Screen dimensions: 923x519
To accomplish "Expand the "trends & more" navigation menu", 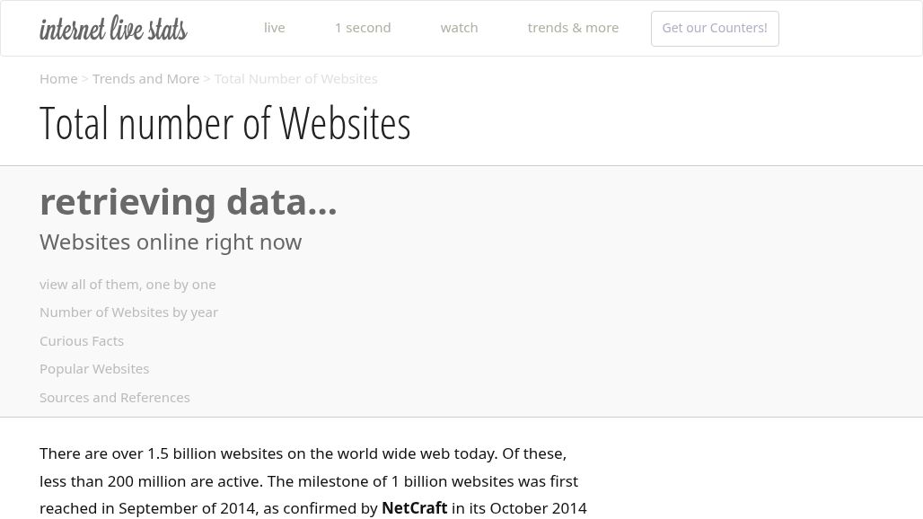I will click(x=573, y=27).
